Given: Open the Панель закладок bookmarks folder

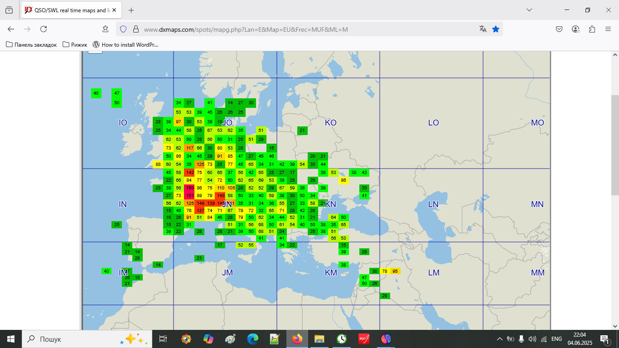Looking at the screenshot, I should click(31, 44).
